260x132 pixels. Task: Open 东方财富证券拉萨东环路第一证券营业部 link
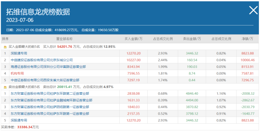[x=50, y=114]
